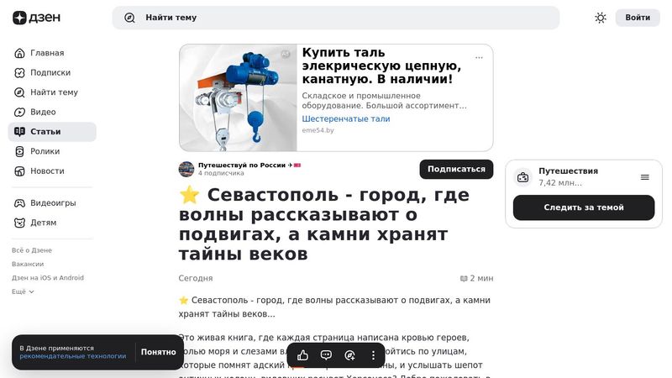Expand the 'Ещё' footer links
The width and height of the screenshot is (672, 378).
pos(23,291)
